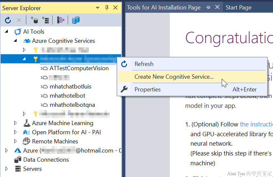This screenshot has height=177, width=273.
Task: Click the Connect to Database toolbar icon
Action: point(35,20)
